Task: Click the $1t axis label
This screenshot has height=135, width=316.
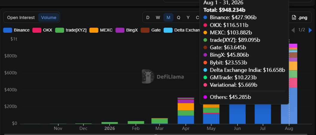Action: [14, 39]
